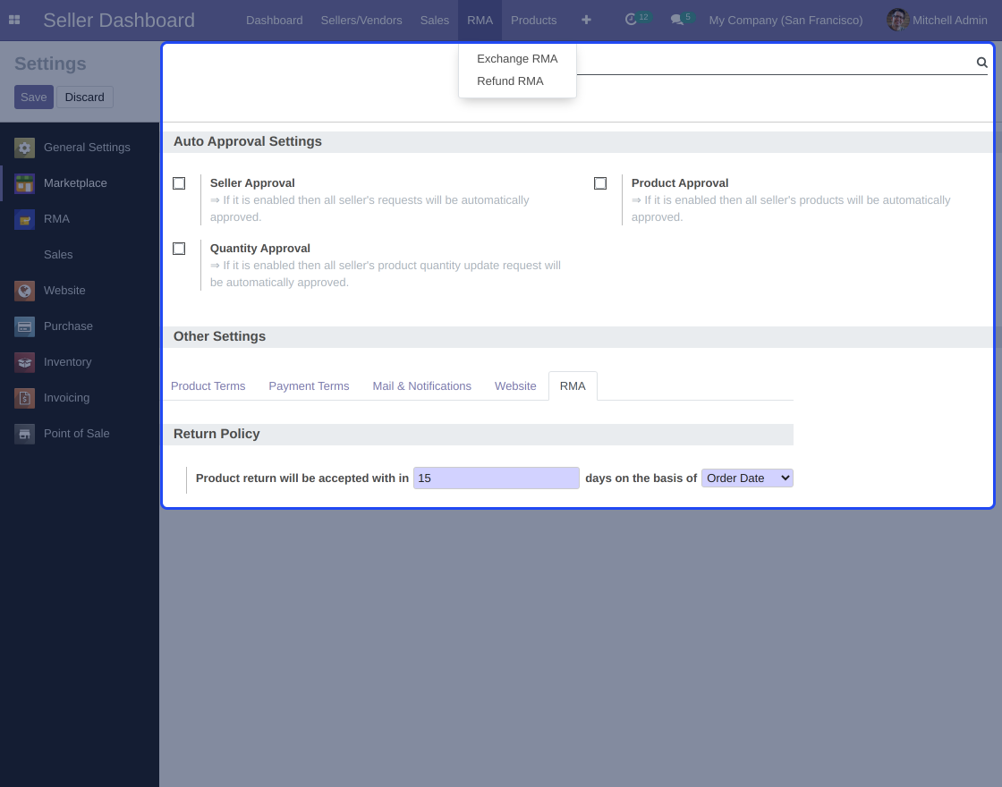
Task: Choose Exchange RMA menu entry
Action: pos(517,59)
